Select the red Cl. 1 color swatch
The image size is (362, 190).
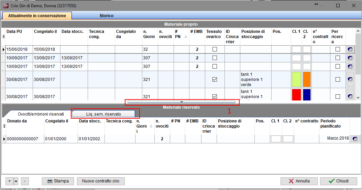click(x=296, y=95)
